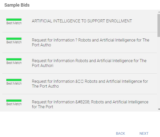Viewport: 160px width, 137px height.
Task: Click Best Match label of '&#8208;' bid
Action: tap(14, 104)
